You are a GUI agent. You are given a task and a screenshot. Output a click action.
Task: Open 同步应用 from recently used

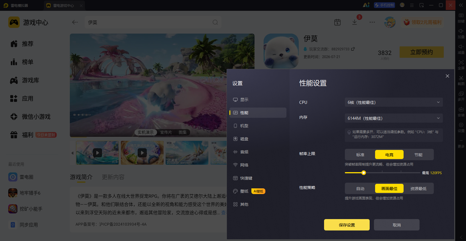23,225
